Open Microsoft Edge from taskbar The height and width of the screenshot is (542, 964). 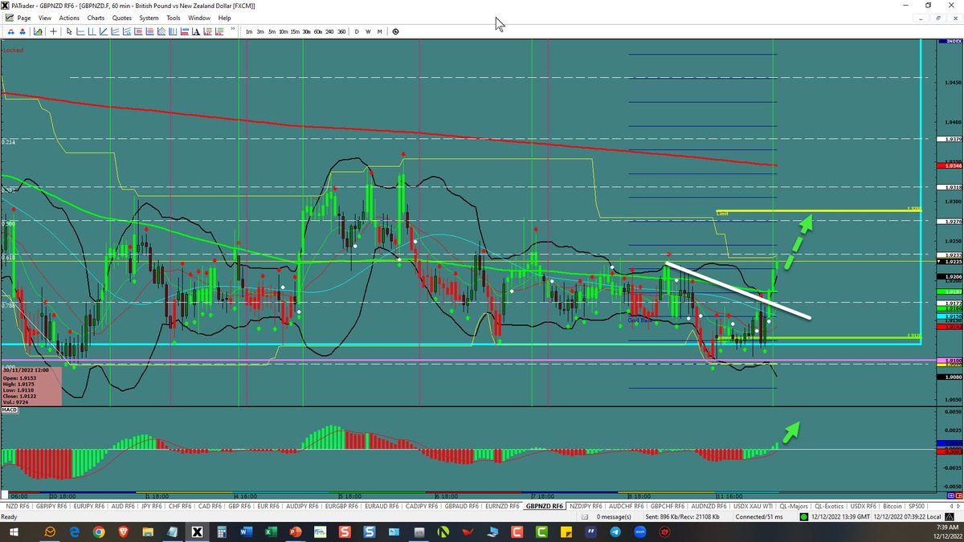74,532
